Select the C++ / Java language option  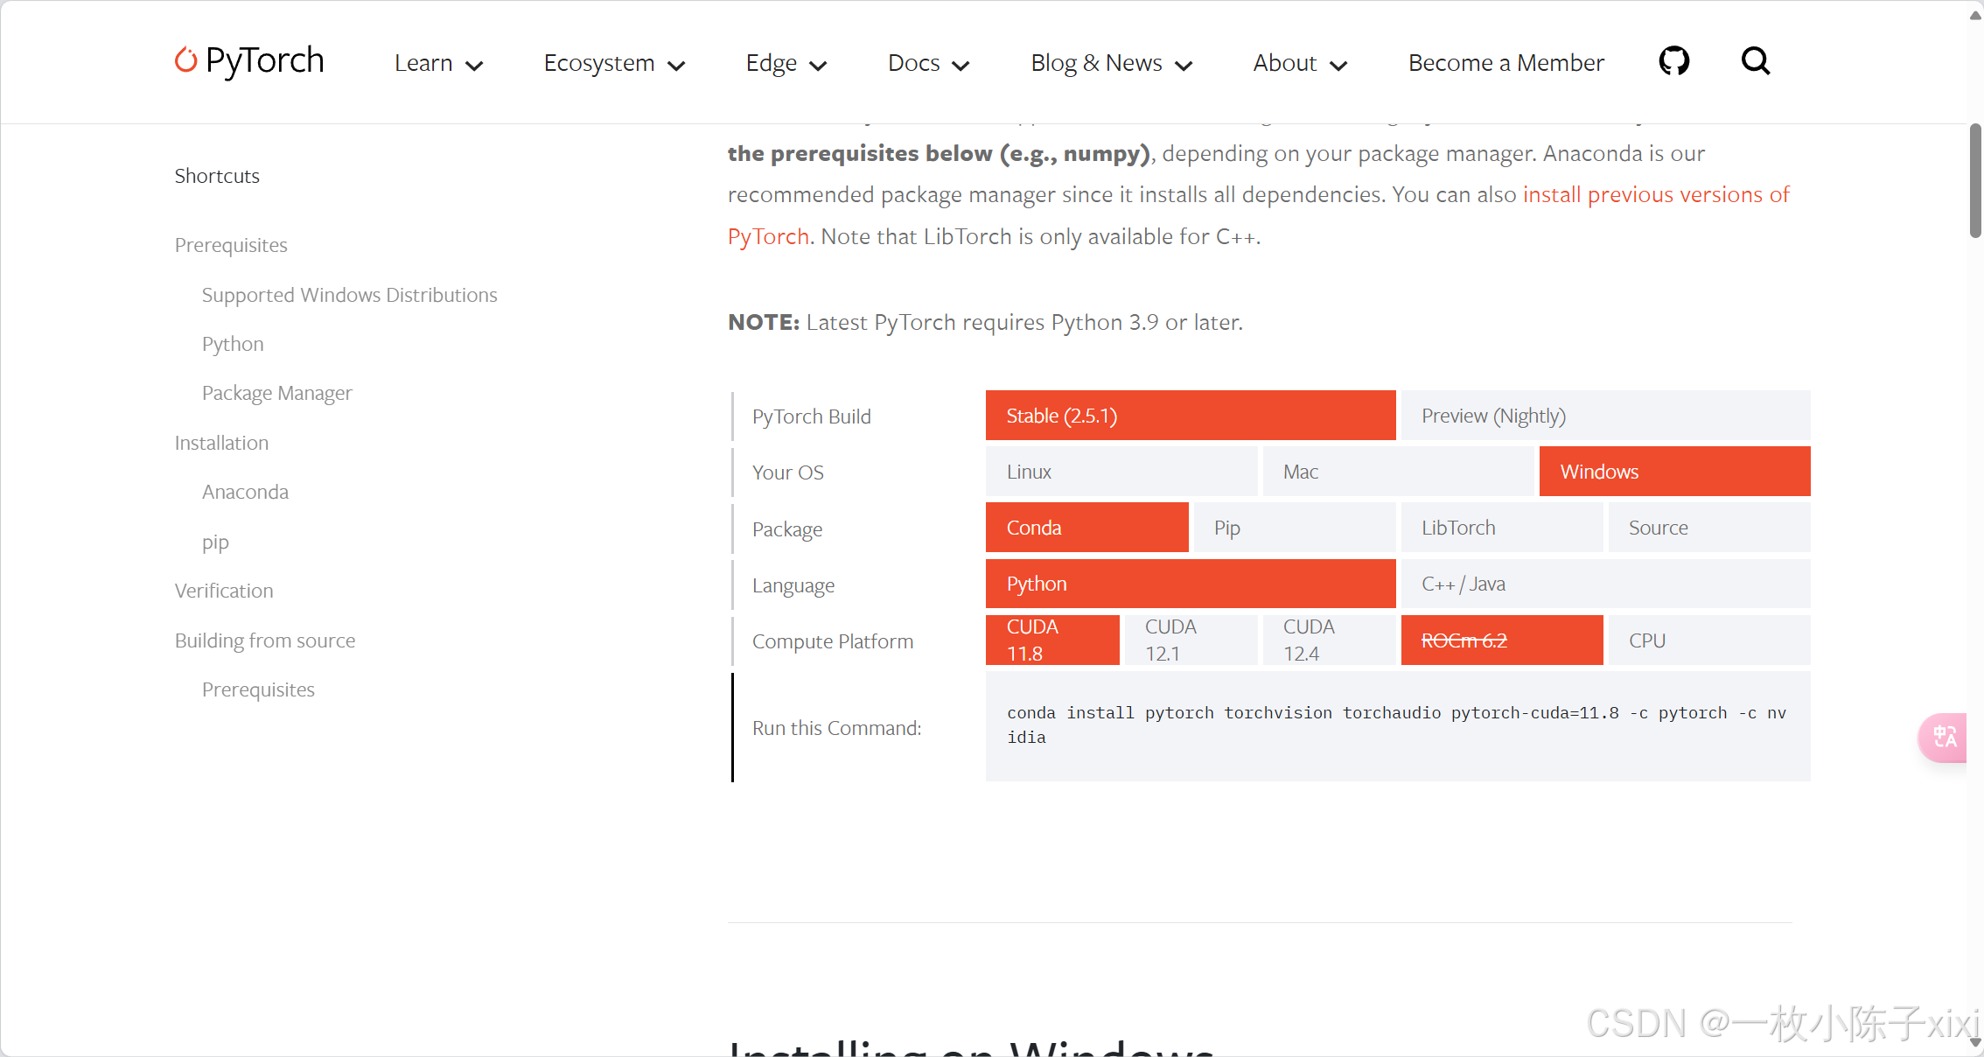(1605, 584)
